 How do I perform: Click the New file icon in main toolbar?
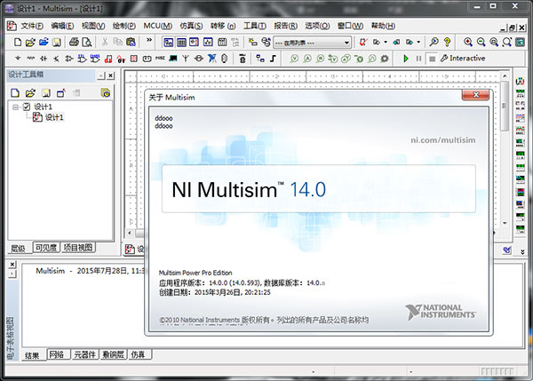coord(18,42)
